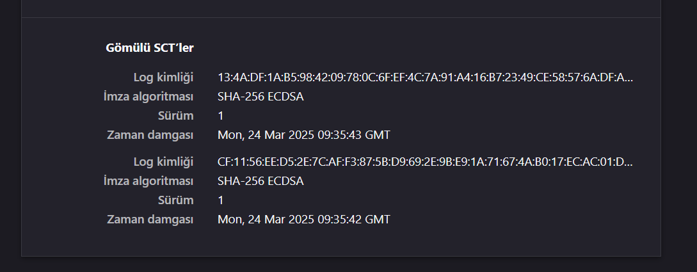
Task: Click the first Log kimliği label
Action: [164, 78]
